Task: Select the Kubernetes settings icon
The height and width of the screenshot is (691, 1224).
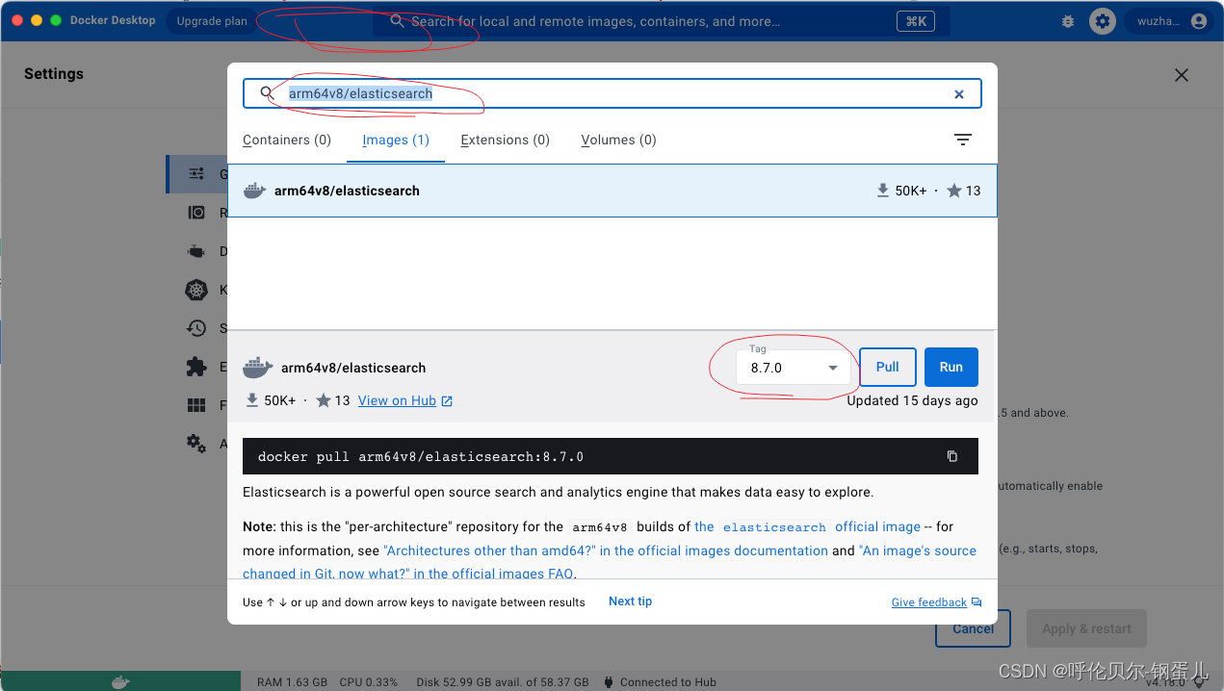Action: (196, 290)
